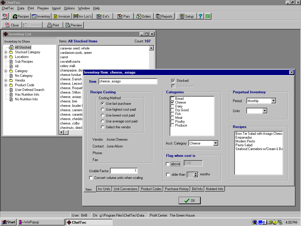The width and height of the screenshot is (301, 226).
Task: Open the Pars module
Action: [123, 16]
